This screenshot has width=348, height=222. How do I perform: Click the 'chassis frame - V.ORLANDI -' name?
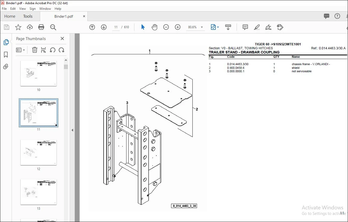tap(311, 64)
